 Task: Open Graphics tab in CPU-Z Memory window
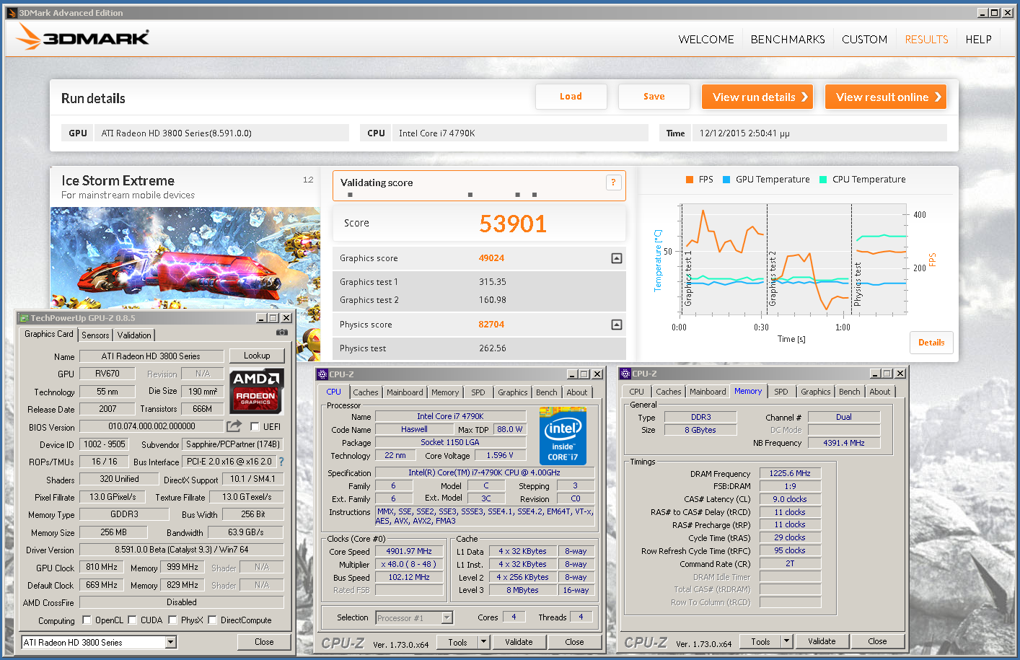[x=816, y=392]
